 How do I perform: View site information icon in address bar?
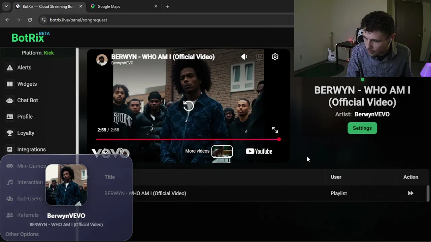[43, 20]
